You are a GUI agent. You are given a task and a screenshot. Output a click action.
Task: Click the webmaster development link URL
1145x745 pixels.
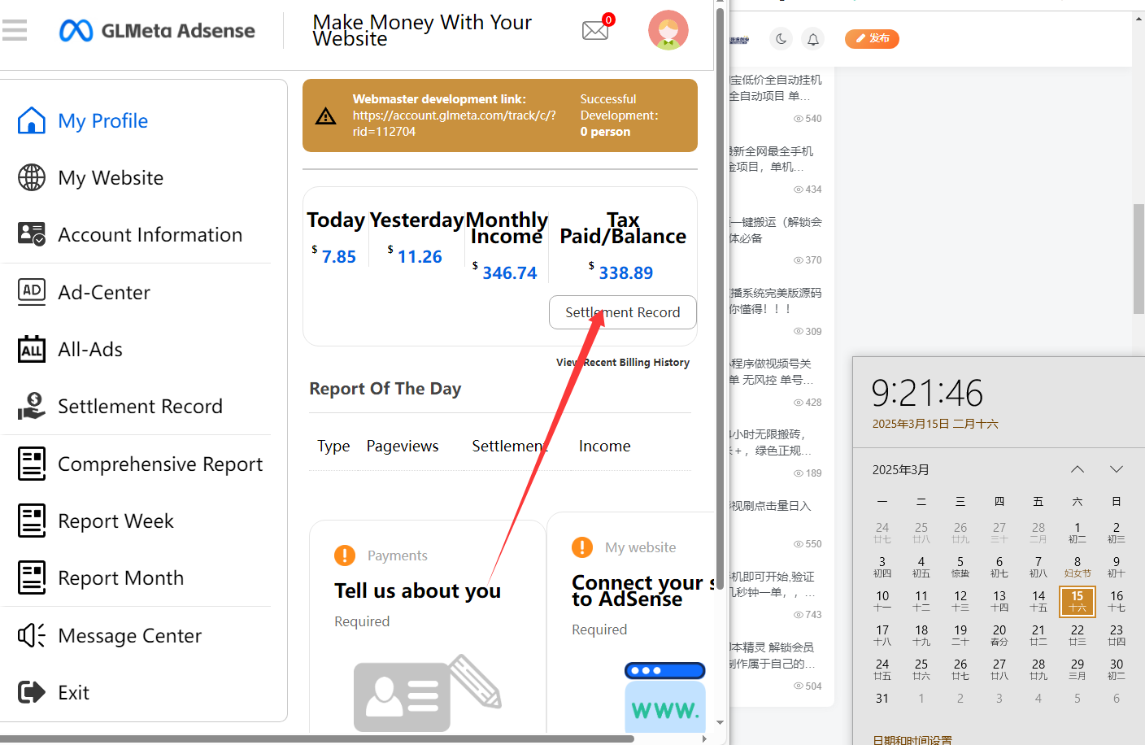(x=454, y=123)
